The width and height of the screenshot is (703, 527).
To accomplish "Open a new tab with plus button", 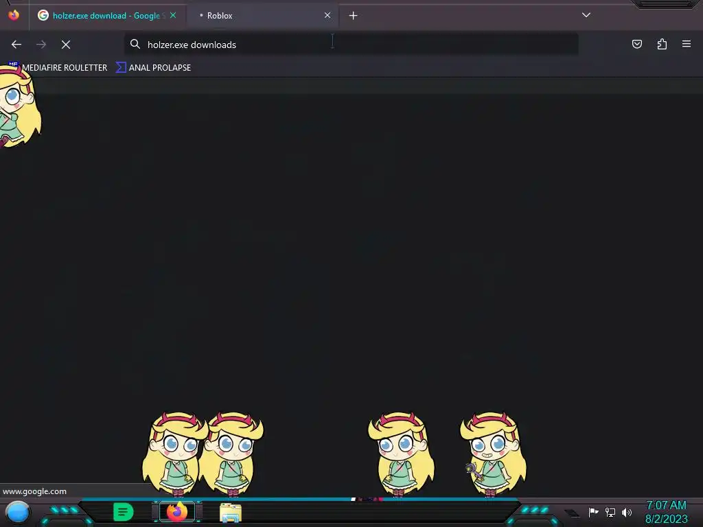I will (x=354, y=16).
